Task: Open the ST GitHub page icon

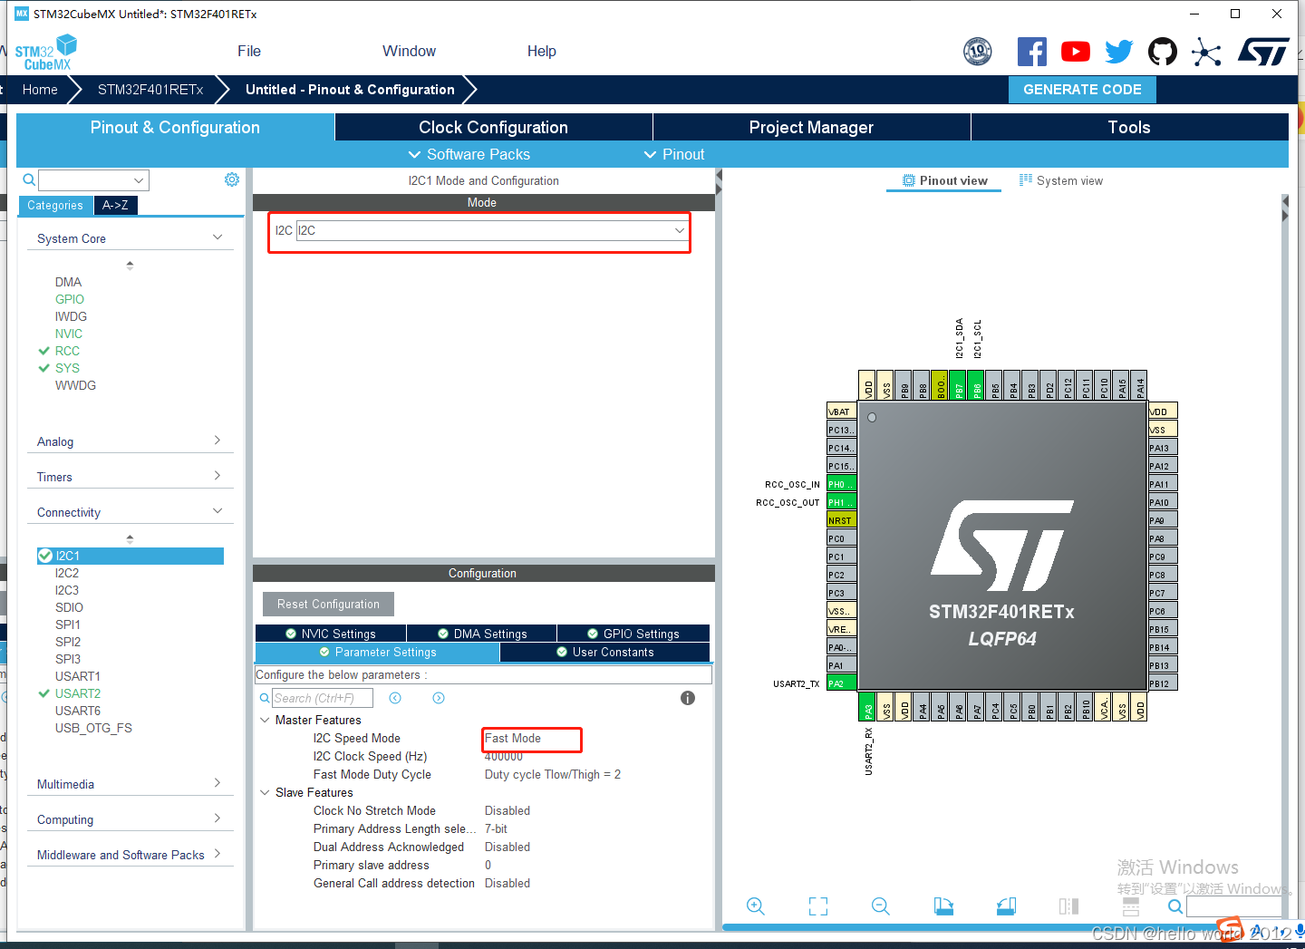Action: pyautogui.click(x=1163, y=52)
